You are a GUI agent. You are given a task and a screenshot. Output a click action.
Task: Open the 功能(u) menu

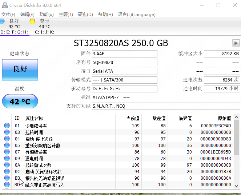click(47, 15)
